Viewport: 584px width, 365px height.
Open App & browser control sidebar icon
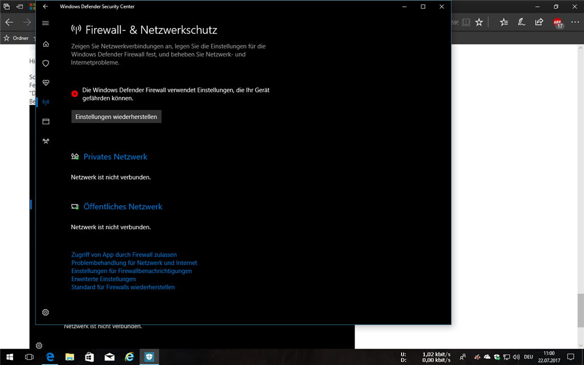[46, 121]
